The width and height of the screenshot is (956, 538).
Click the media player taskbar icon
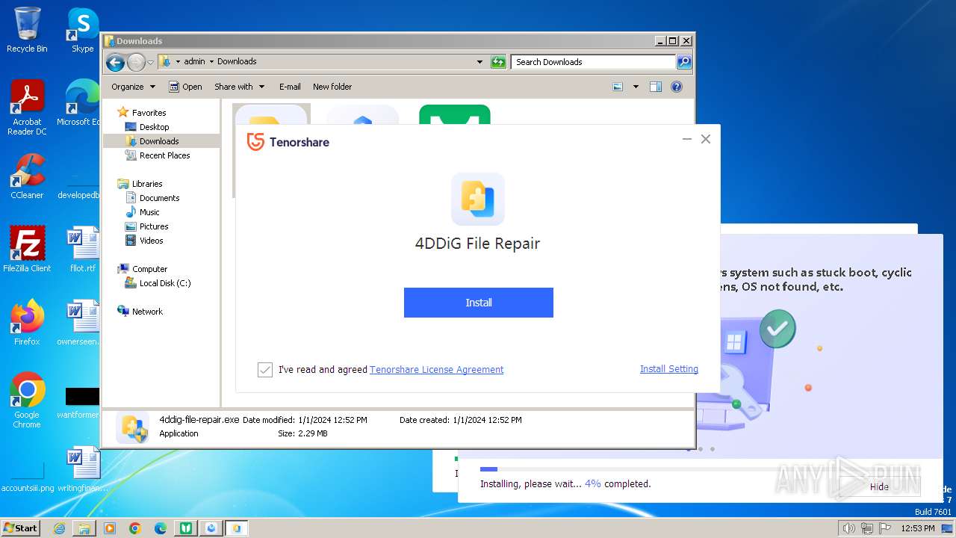[110, 528]
